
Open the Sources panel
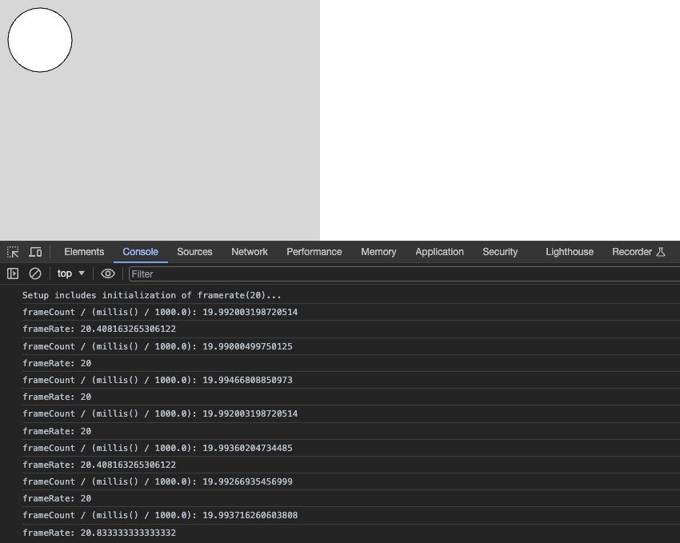(x=194, y=252)
